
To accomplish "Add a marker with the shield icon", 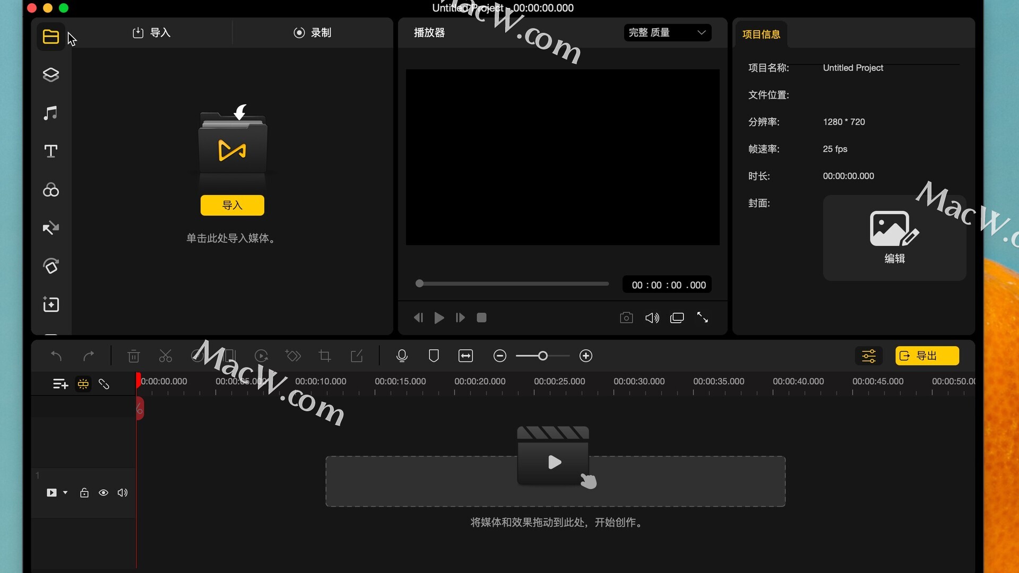I will [434, 356].
